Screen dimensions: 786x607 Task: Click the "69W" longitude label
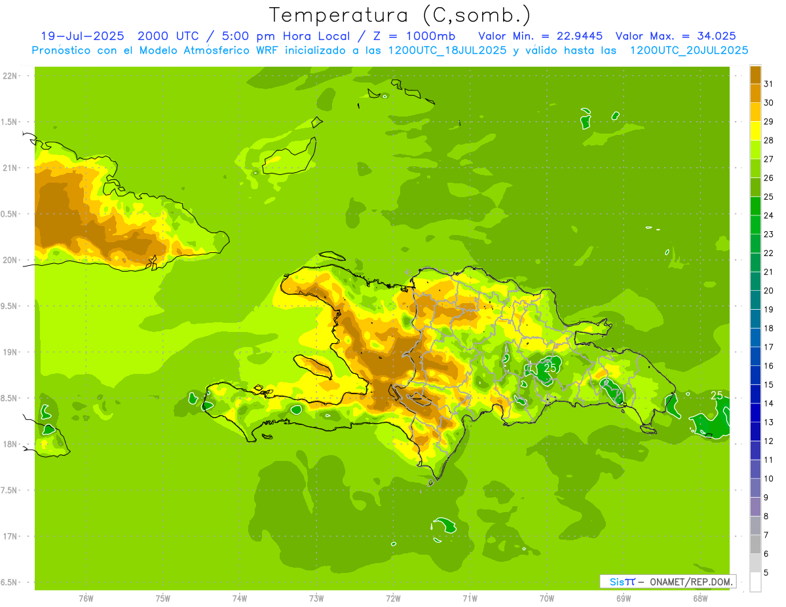(624, 598)
